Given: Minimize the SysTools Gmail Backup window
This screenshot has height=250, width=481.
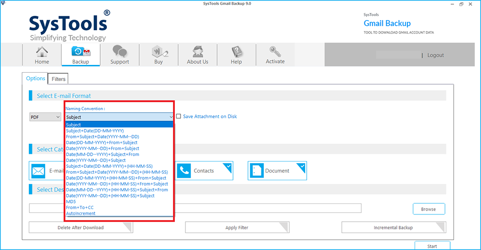Looking at the screenshot, I should click(452, 4).
